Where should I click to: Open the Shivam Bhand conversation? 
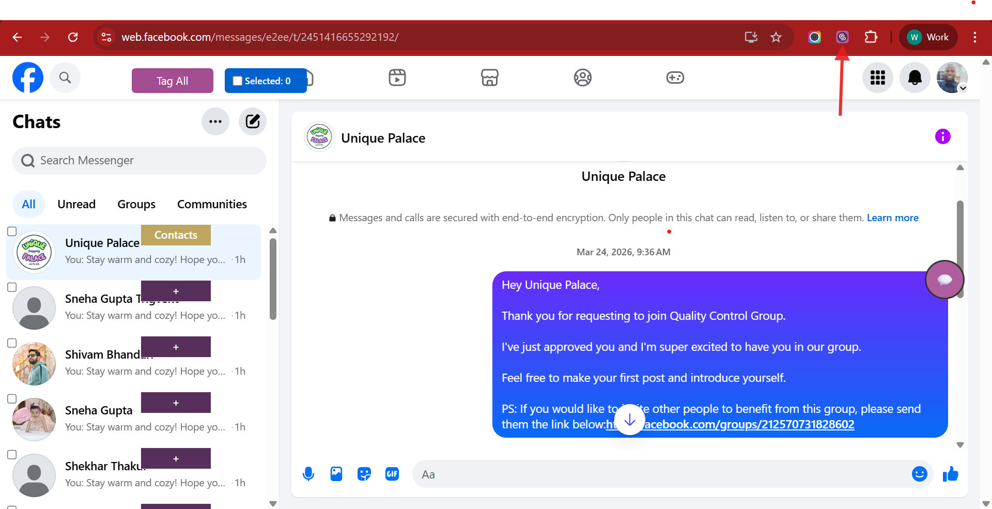[133, 364]
